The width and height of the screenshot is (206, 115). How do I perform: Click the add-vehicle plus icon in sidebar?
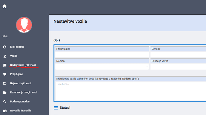pyautogui.click(x=5, y=65)
